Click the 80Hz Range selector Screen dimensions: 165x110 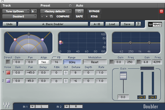pos(72,62)
